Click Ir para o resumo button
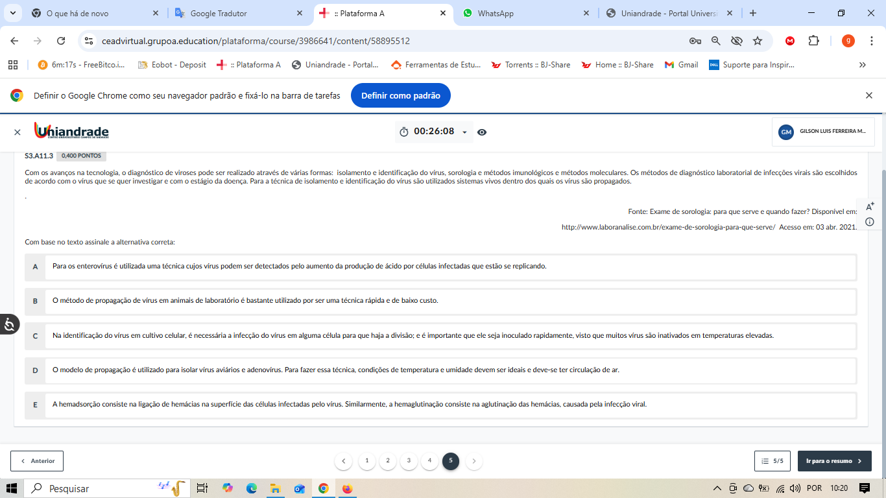Screen dimensions: 886x498 pos(834,461)
